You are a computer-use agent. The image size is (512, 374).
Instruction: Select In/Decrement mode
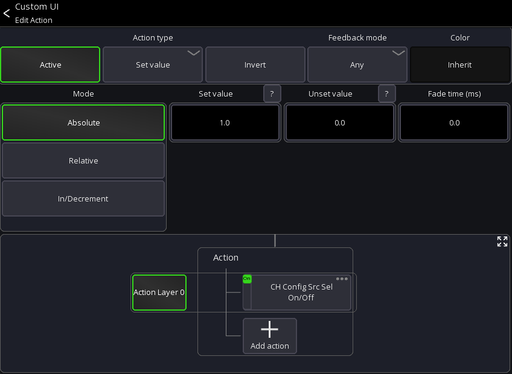[x=83, y=198]
